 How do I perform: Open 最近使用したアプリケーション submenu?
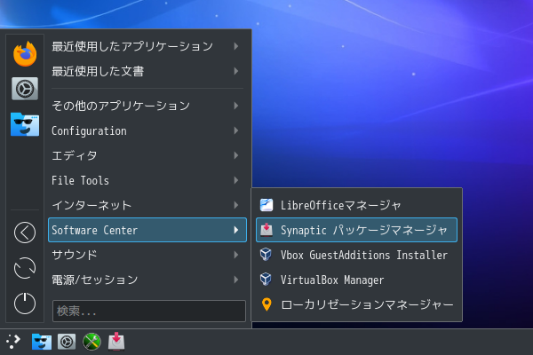(x=147, y=46)
